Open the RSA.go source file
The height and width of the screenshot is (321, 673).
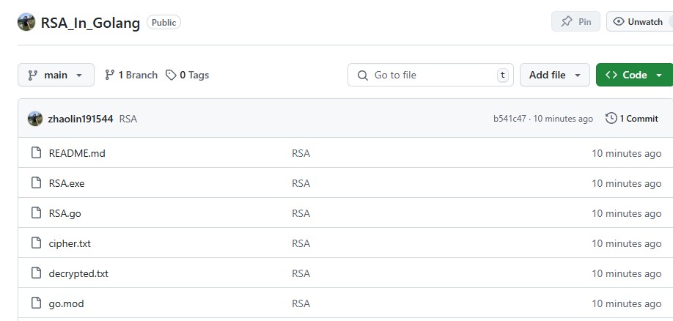click(x=65, y=213)
